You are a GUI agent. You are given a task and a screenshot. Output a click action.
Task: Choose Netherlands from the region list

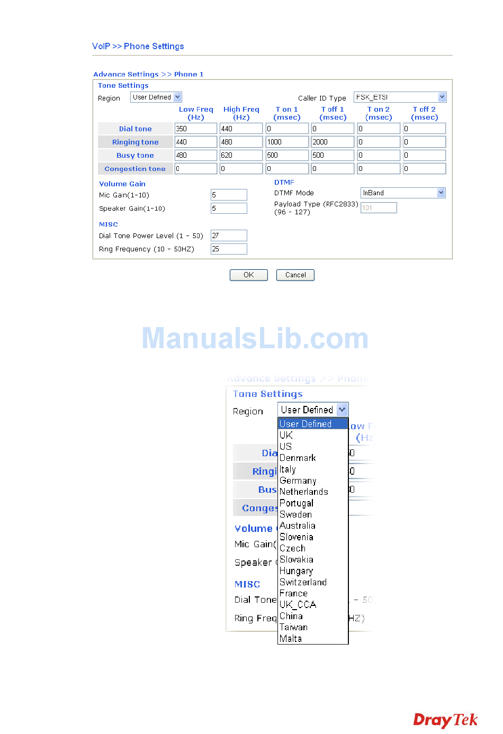point(313,492)
